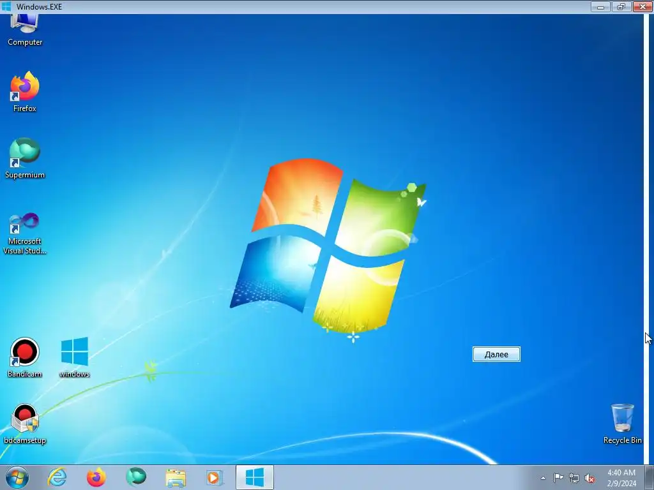Viewport: 654px width, 490px height.
Task: Open the Computer desktop icon
Action: (25, 30)
